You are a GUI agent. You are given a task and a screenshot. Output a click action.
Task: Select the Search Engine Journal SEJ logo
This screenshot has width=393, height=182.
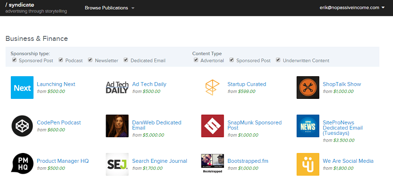(117, 164)
